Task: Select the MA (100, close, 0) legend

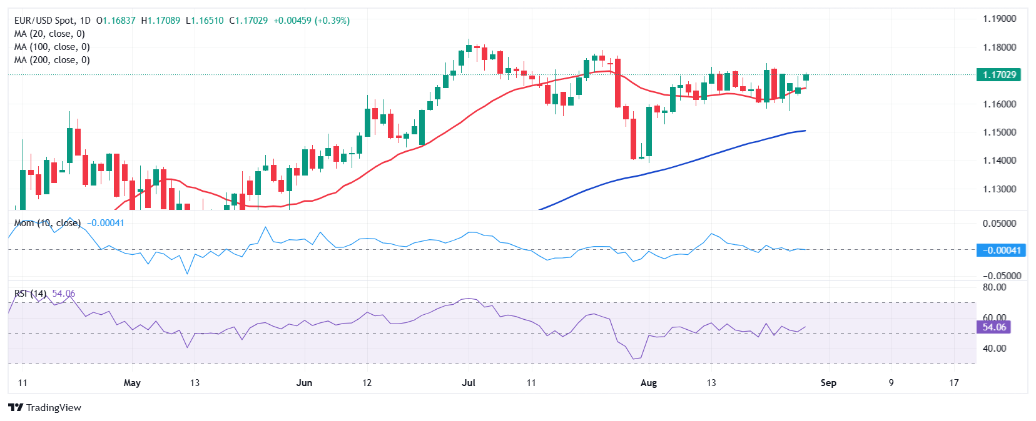Action: (x=52, y=47)
